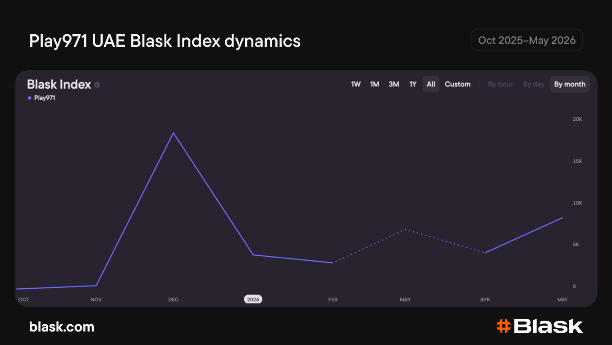The image size is (612, 345).
Task: Click the OCT axis label
Action: (x=23, y=300)
